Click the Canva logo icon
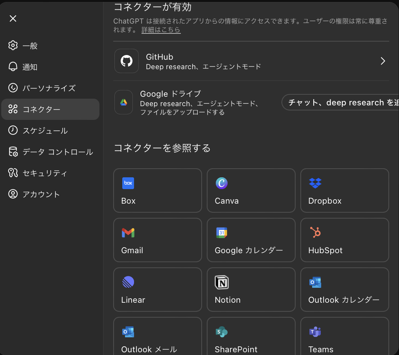The width and height of the screenshot is (399, 355). coord(222,183)
